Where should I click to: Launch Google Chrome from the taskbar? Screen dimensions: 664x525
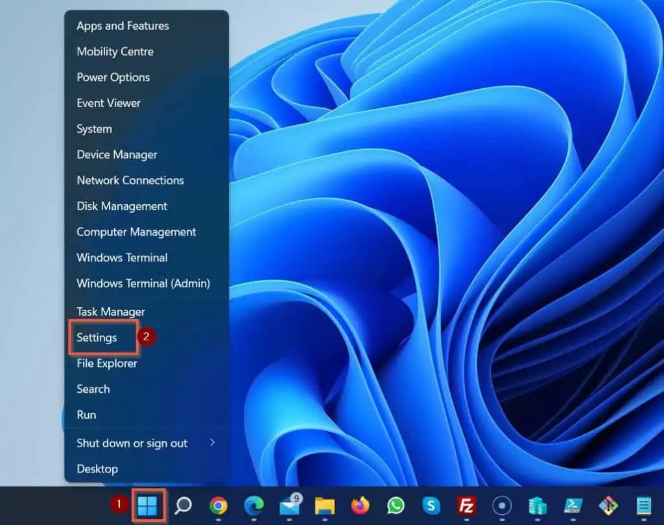(x=218, y=505)
